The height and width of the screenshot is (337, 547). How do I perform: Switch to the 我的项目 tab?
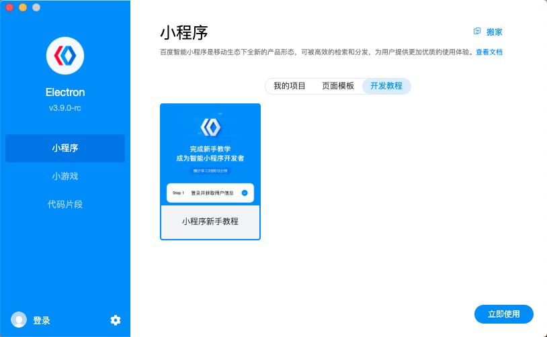coord(289,86)
